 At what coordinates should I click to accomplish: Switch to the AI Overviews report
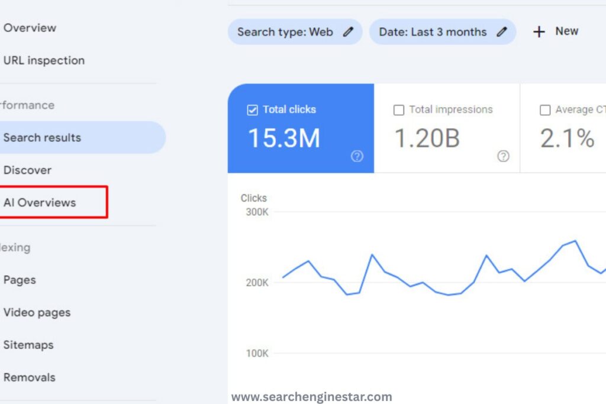point(40,202)
